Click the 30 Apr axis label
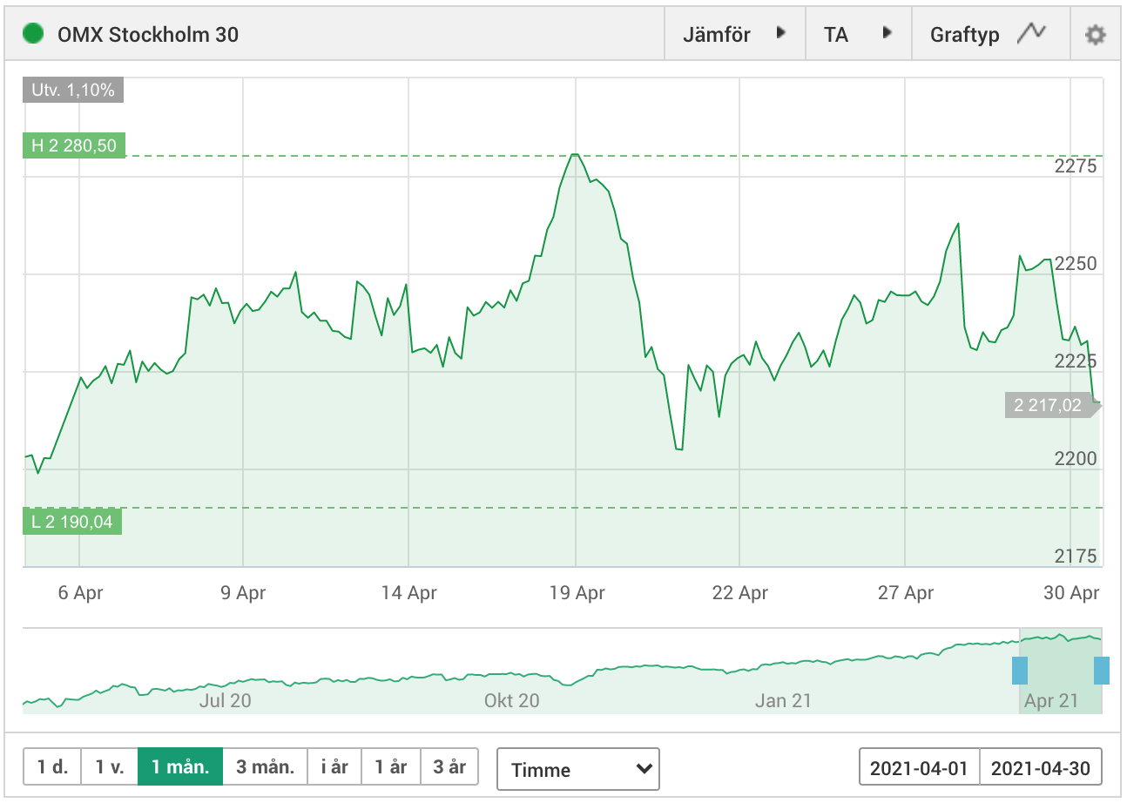This screenshot has width=1127, height=803. click(x=1071, y=593)
